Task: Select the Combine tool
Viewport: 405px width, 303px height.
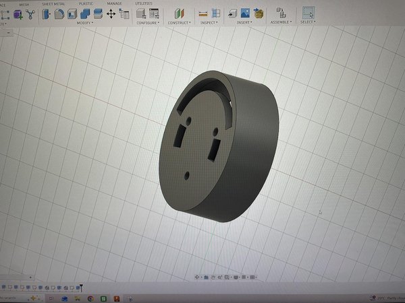Action: click(85, 14)
